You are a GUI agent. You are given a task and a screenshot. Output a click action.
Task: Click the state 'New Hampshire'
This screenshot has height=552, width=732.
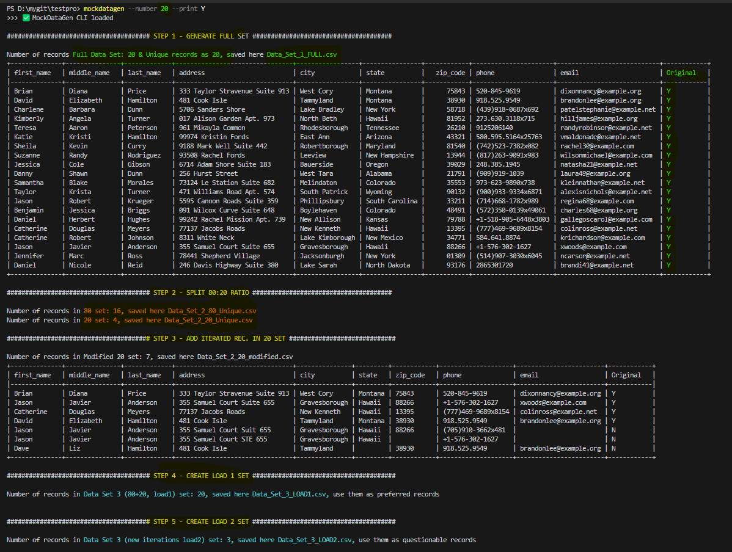389,155
